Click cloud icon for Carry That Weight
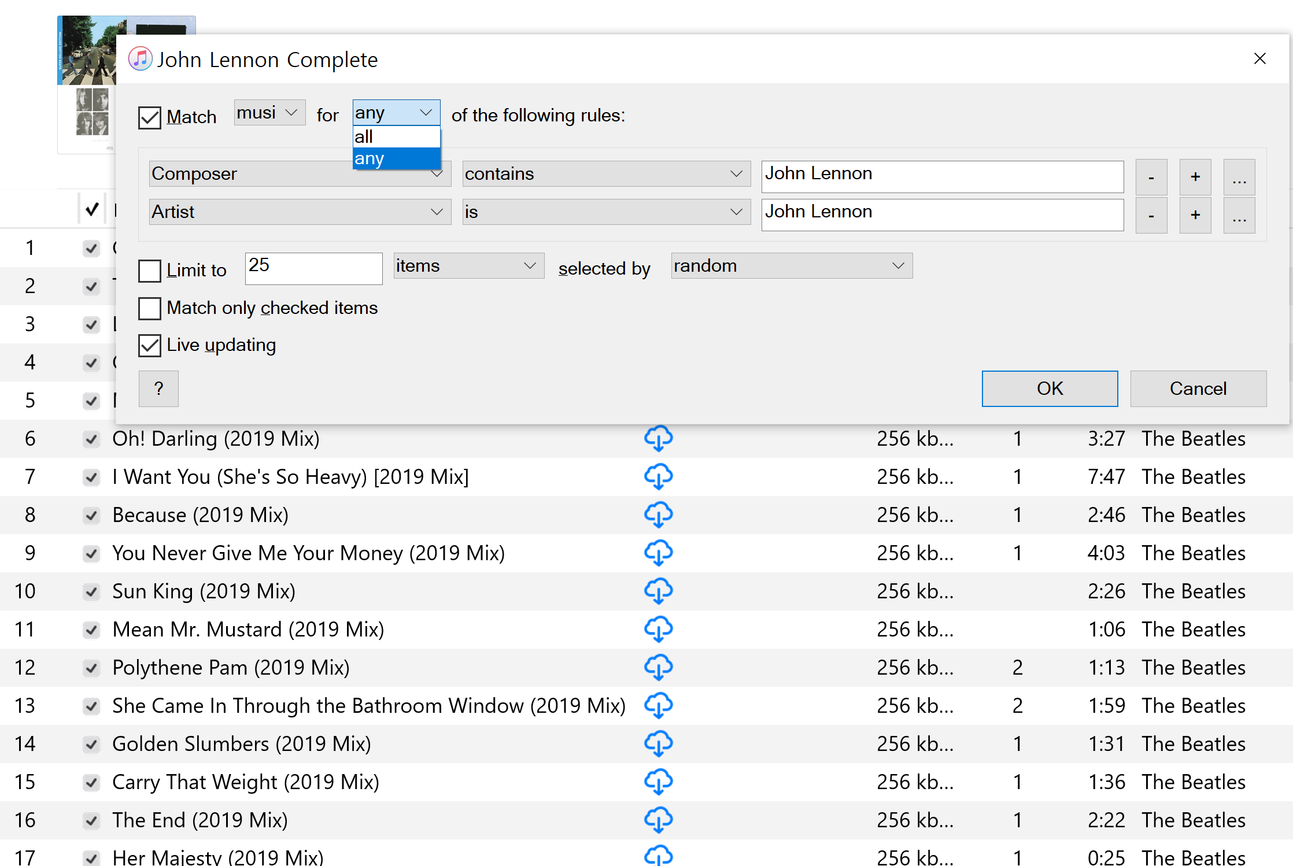Image resolution: width=1293 pixels, height=866 pixels. [x=658, y=782]
